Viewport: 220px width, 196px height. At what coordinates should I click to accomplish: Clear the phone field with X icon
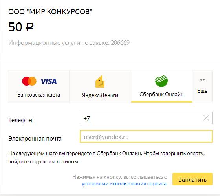[x=206, y=118]
